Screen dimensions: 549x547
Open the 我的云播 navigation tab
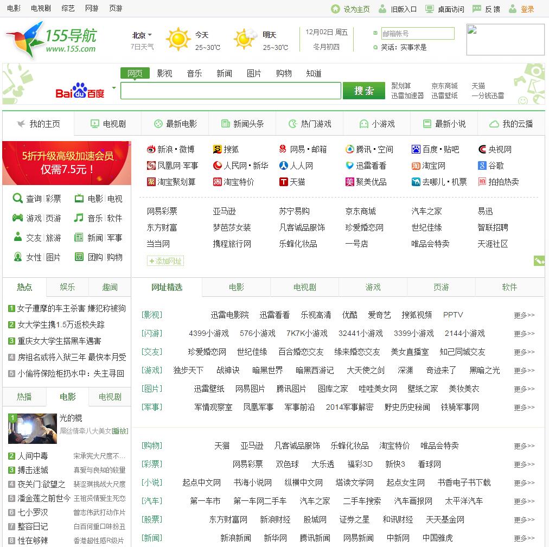511,124
